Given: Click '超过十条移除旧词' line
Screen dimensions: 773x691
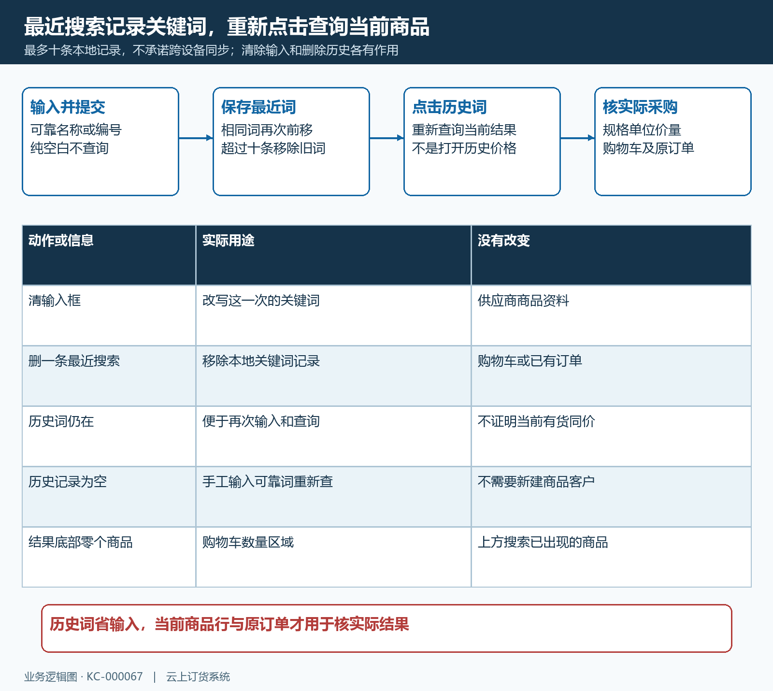Looking at the screenshot, I should [273, 148].
